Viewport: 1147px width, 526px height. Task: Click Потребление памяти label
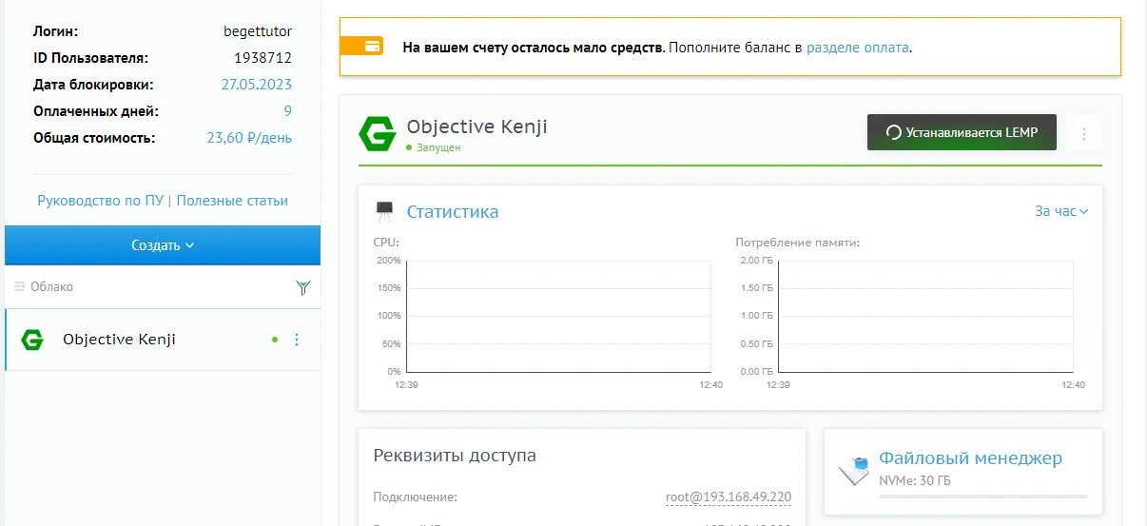coord(797,243)
